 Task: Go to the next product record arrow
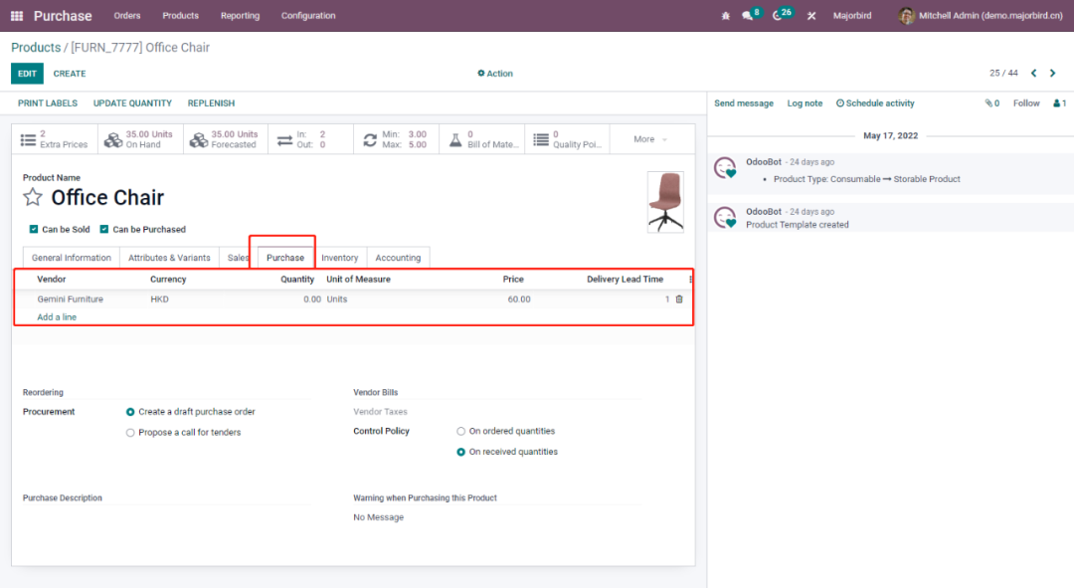(x=1053, y=74)
